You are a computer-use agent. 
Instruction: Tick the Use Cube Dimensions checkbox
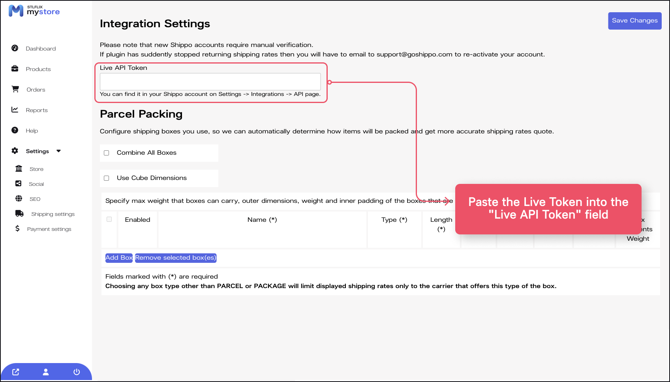(x=107, y=178)
